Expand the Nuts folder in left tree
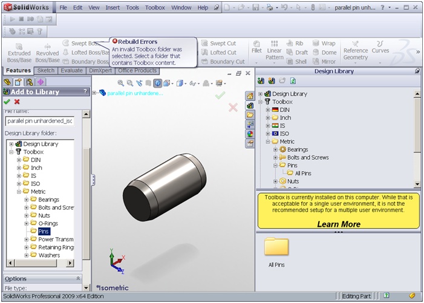This screenshot has height=303, width=424. point(27,215)
